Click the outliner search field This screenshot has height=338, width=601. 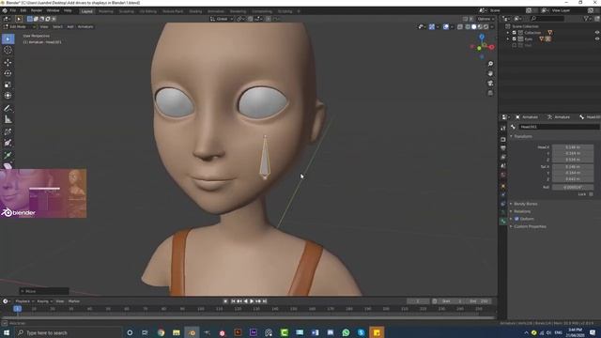(x=547, y=19)
